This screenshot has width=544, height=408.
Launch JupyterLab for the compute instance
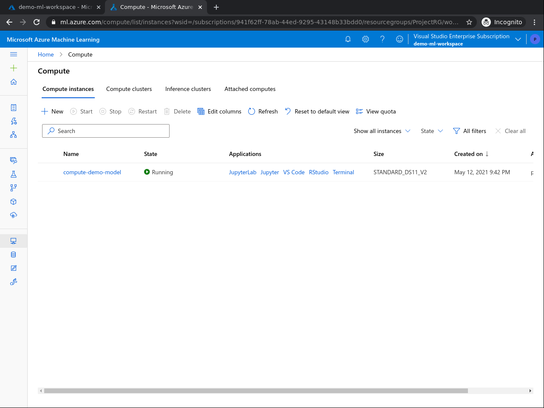[x=242, y=172]
